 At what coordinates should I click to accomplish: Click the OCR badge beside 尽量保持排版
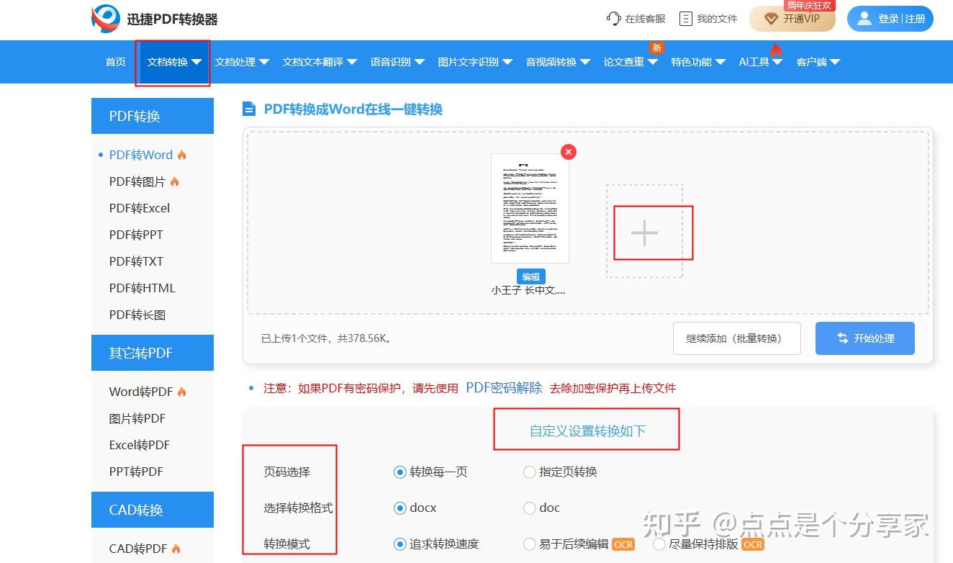tap(753, 544)
